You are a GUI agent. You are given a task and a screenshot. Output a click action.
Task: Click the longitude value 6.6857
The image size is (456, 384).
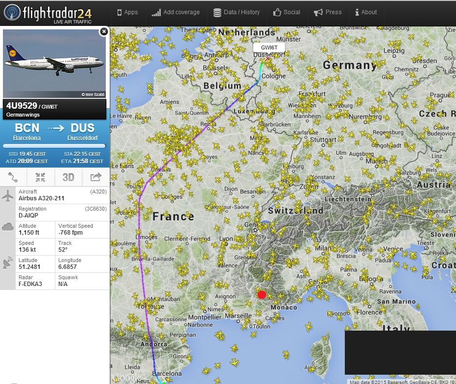68,267
